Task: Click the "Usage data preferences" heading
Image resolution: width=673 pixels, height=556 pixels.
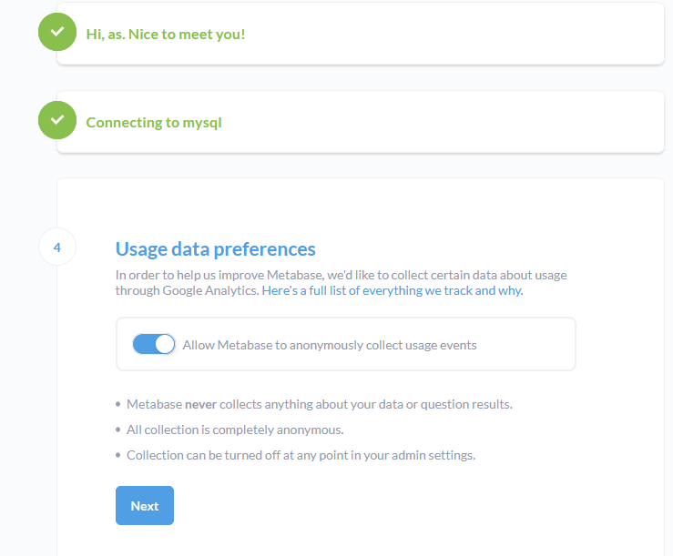Action: pyautogui.click(x=216, y=248)
